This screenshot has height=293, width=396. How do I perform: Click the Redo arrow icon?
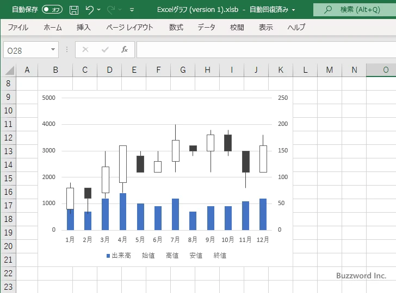click(x=110, y=10)
